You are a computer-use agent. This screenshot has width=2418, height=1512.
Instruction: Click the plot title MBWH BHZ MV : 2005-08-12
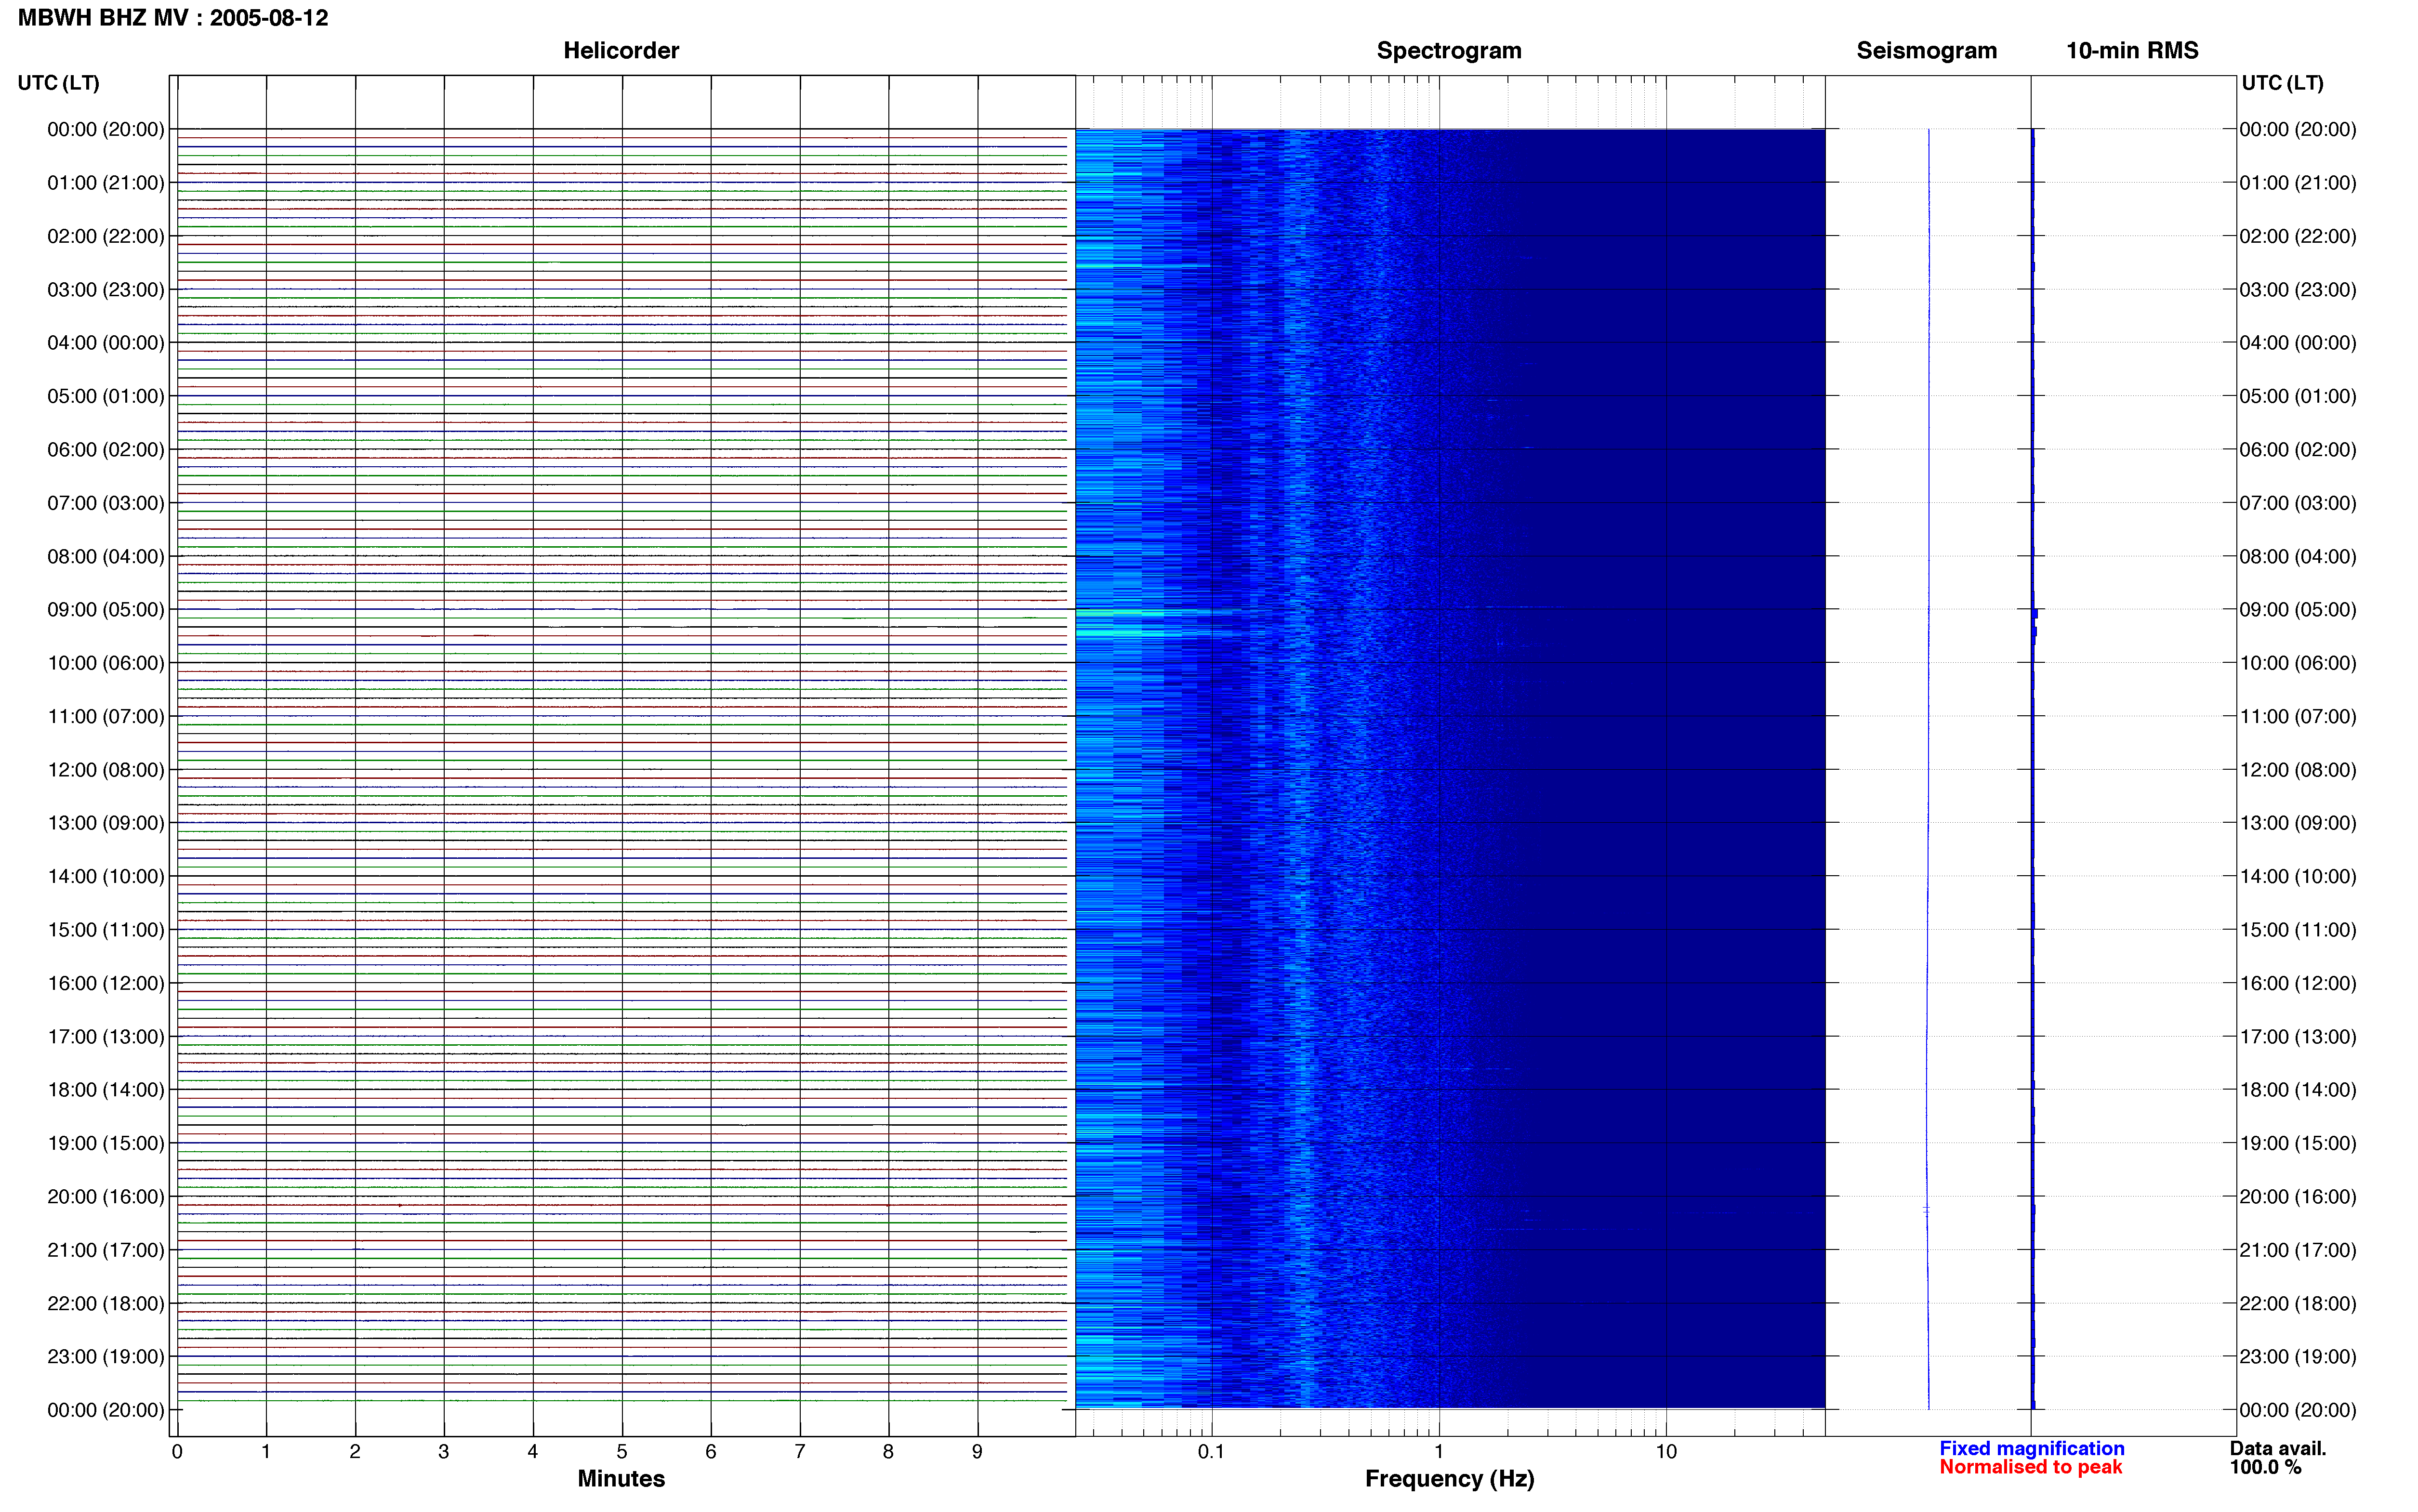coord(173,18)
